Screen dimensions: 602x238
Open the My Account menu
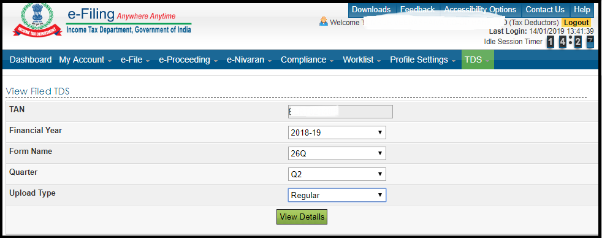tap(85, 60)
